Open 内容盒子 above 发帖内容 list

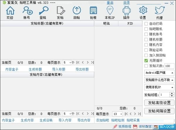[x=12, y=69]
